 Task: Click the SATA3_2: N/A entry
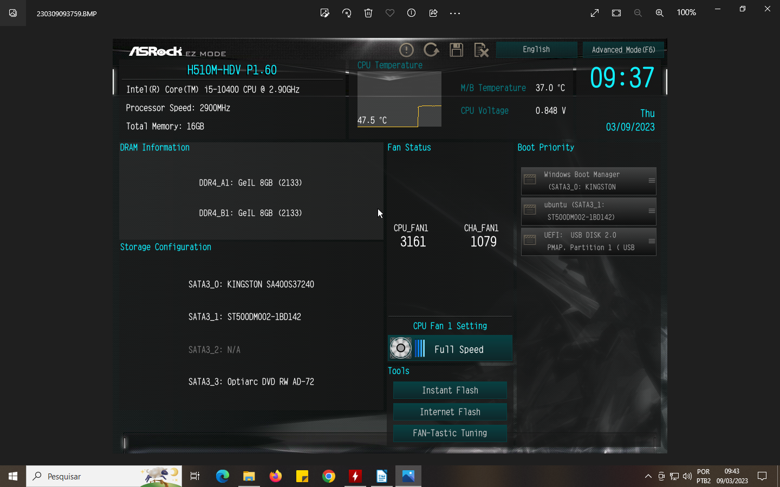click(214, 350)
